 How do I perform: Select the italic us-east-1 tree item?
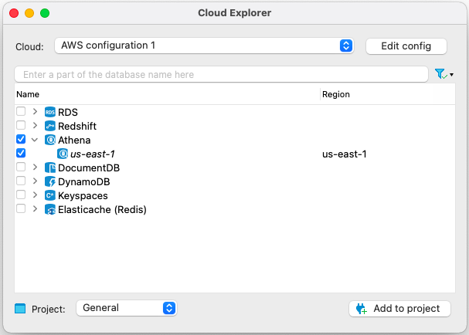tap(93, 154)
